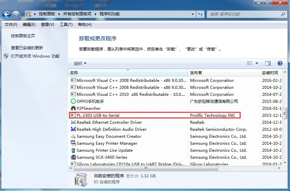Click the horizontal scrollbar thumb

point(146,168)
